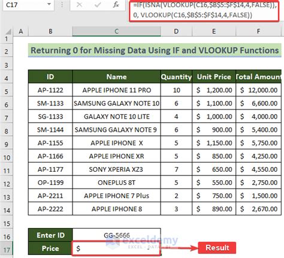The height and width of the screenshot is (258, 284).
Task: Click the title cell 'Returning 0 for Missing Data'
Action: click(155, 50)
